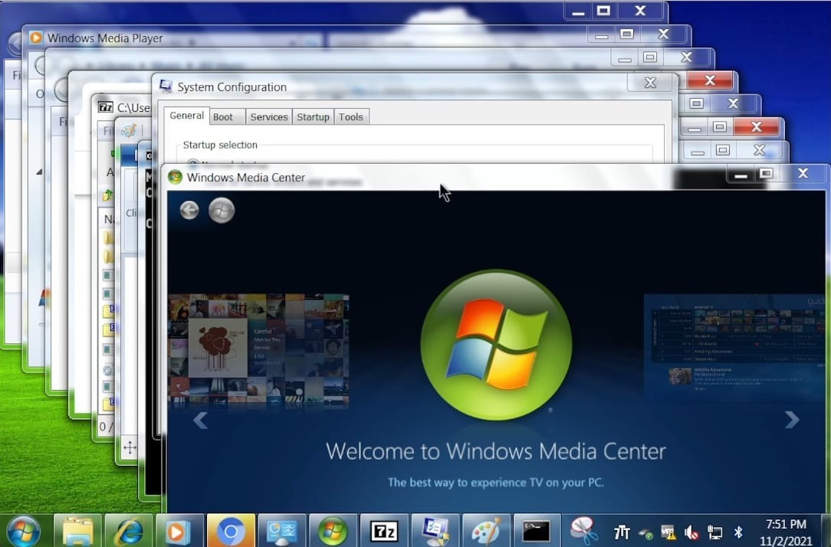Advance Media Center with right chevron
This screenshot has width=831, height=547.
pos(792,419)
